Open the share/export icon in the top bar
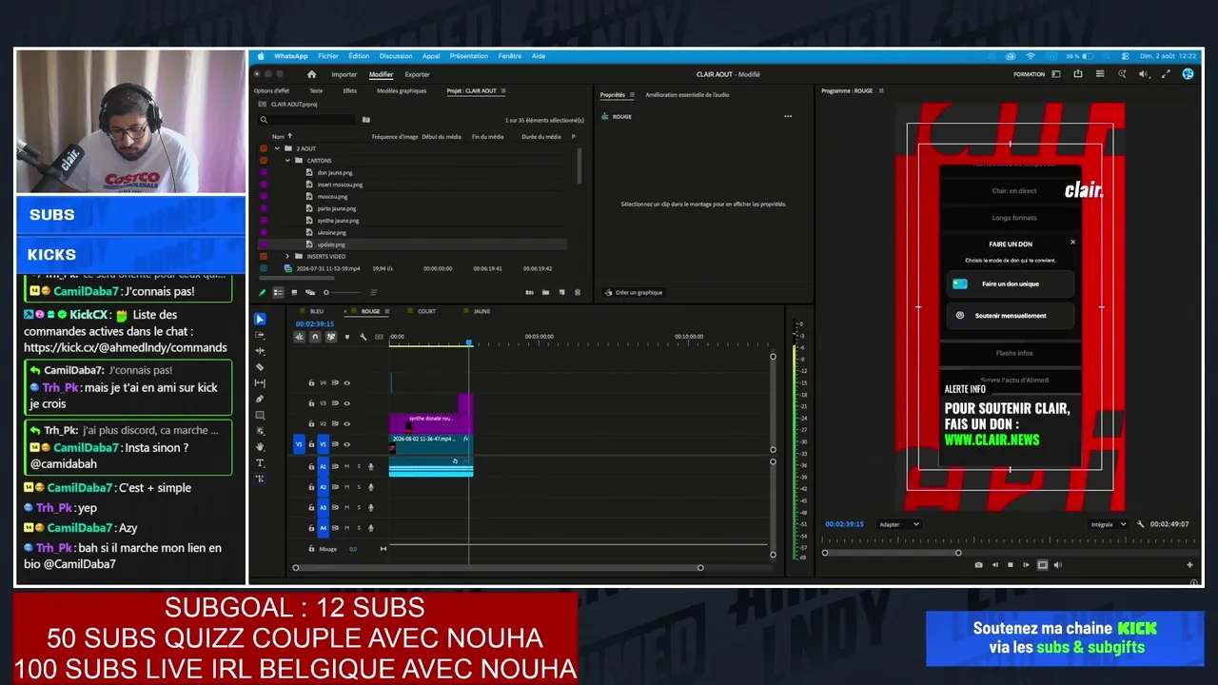 coord(1078,74)
